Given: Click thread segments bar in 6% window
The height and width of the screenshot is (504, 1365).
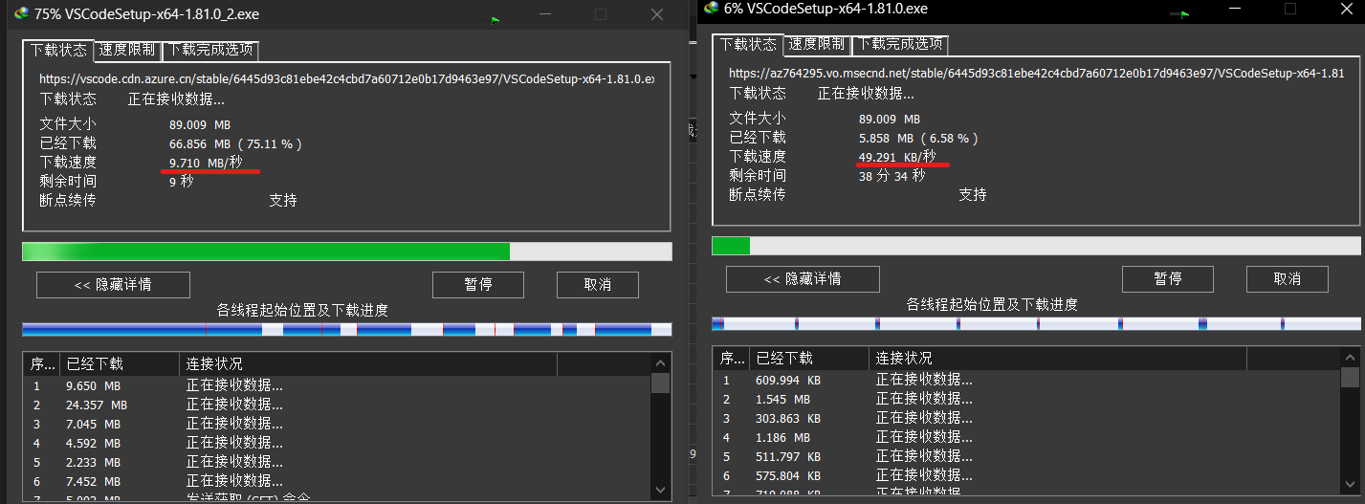Looking at the screenshot, I should [1037, 324].
